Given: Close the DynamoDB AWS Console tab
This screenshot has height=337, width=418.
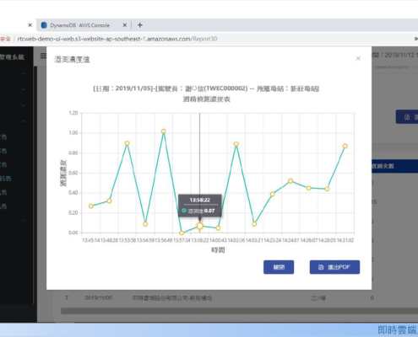Looking at the screenshot, I should 125,25.
